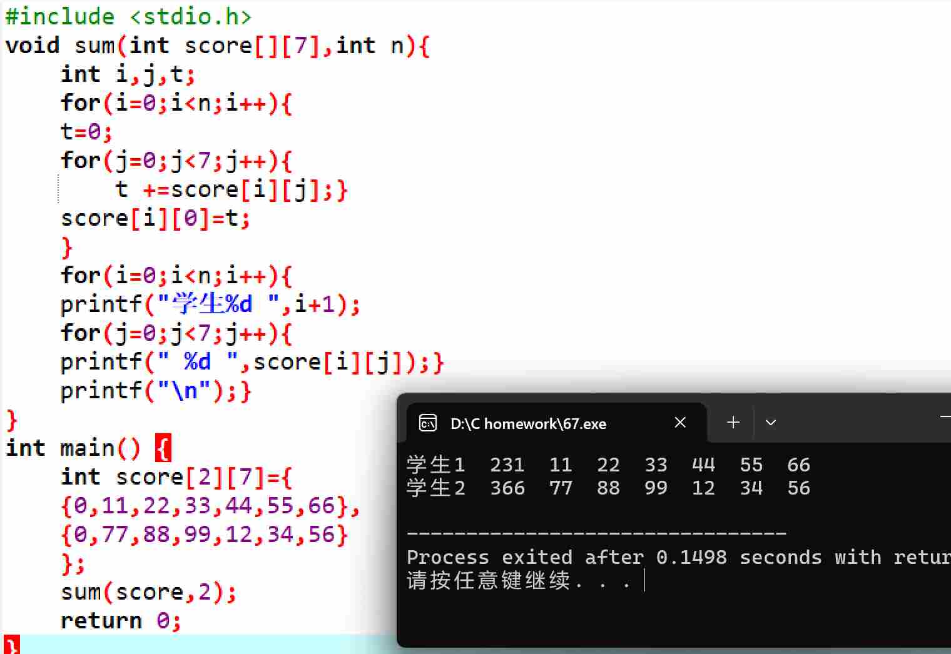Click the highlighted red brace after int main()
Screen dimensions: 951x654
tap(161, 448)
